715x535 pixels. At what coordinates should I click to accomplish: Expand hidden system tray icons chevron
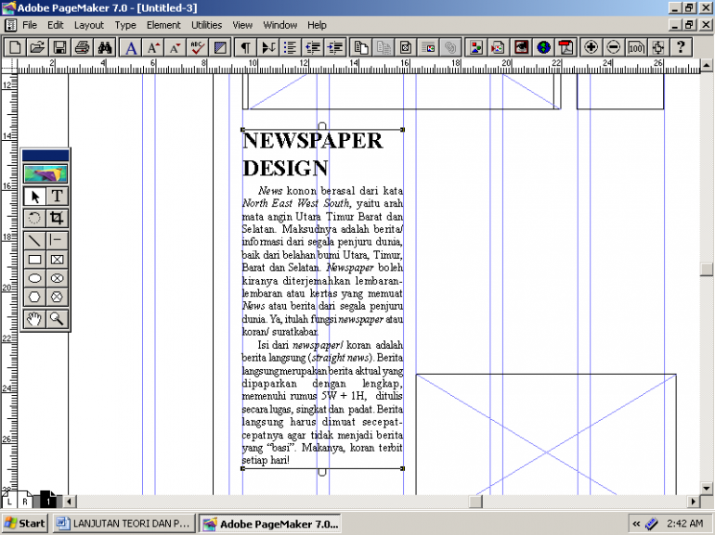click(636, 524)
